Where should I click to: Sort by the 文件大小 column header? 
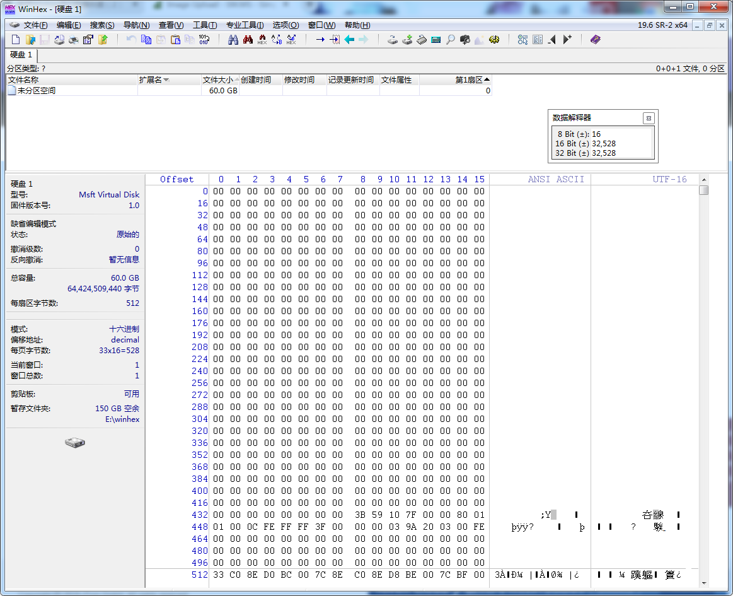pyautogui.click(x=220, y=80)
